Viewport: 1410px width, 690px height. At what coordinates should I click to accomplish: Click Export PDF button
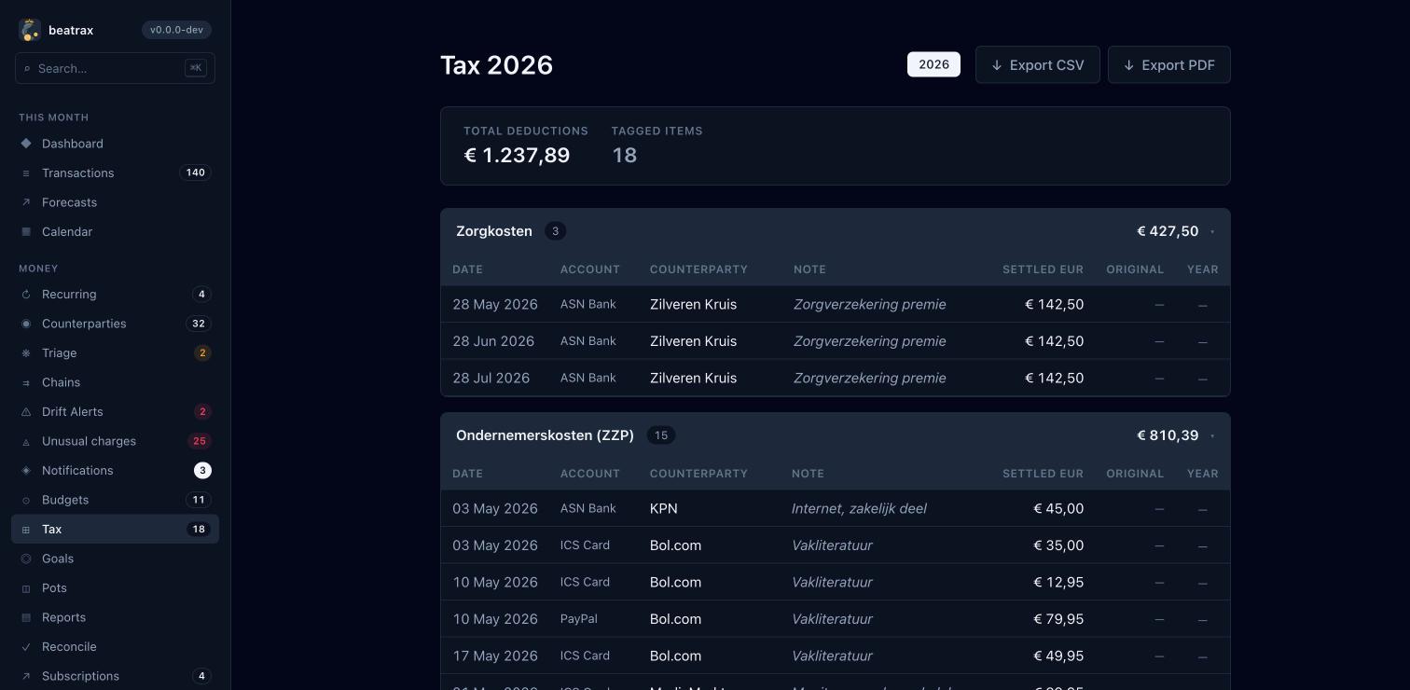(1169, 64)
